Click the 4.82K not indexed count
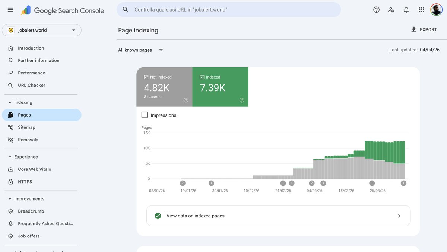 click(157, 88)
